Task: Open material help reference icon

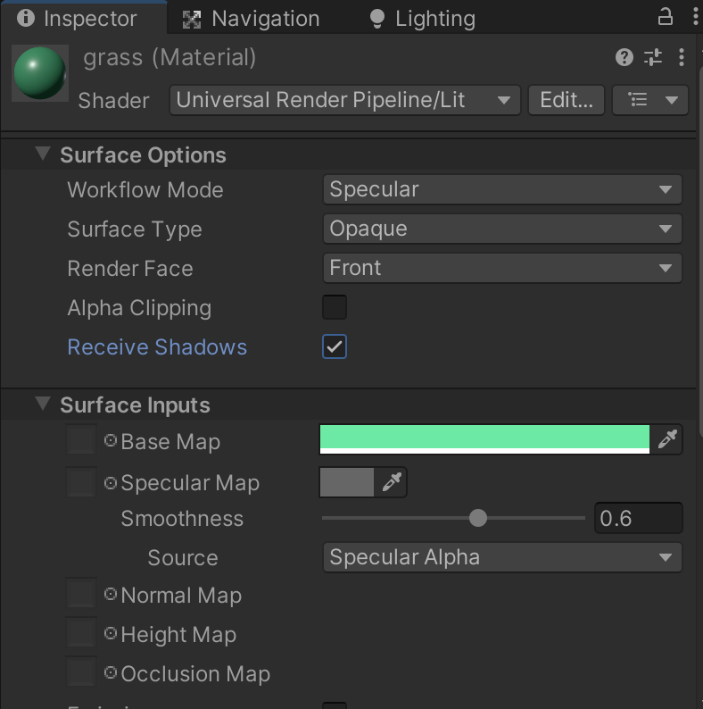Action: pyautogui.click(x=624, y=57)
